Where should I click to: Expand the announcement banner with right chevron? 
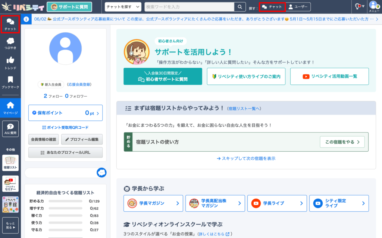click(377, 19)
